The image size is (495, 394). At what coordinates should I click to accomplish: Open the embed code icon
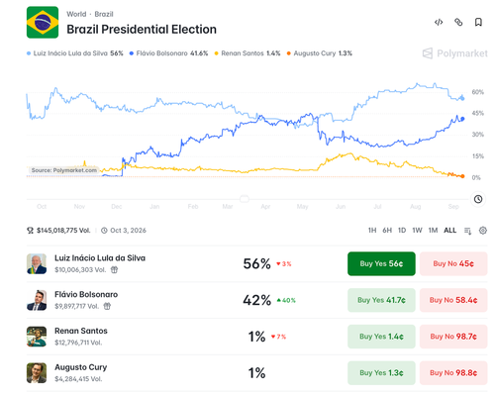[x=439, y=22]
